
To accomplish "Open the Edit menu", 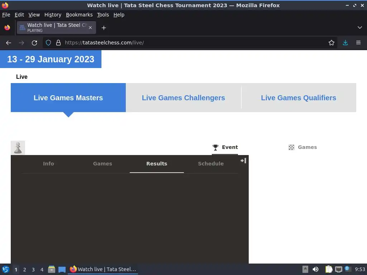I will coord(19,15).
